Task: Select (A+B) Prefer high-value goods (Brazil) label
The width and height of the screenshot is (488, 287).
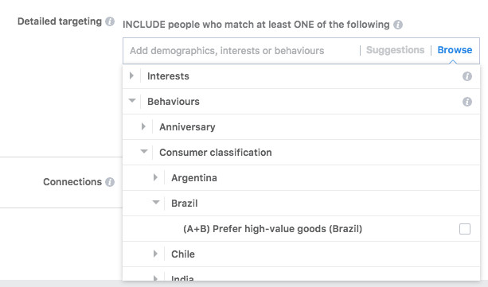Action: pyautogui.click(x=272, y=229)
